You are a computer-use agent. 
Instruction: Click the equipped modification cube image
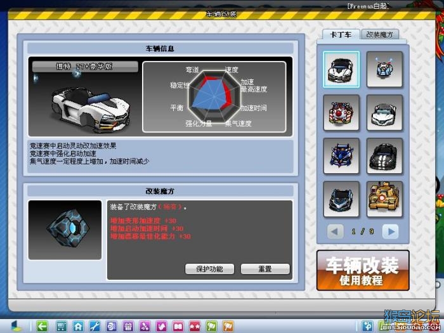[65, 230]
